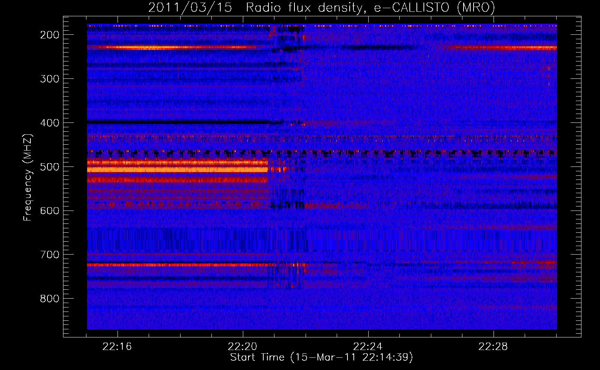This screenshot has height=370, width=600.
Task: Click the 400 frequency tick label
Action: click(x=50, y=123)
